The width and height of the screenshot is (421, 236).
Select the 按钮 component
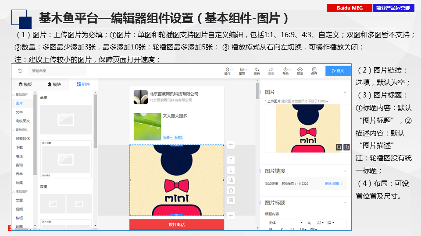click(19, 218)
